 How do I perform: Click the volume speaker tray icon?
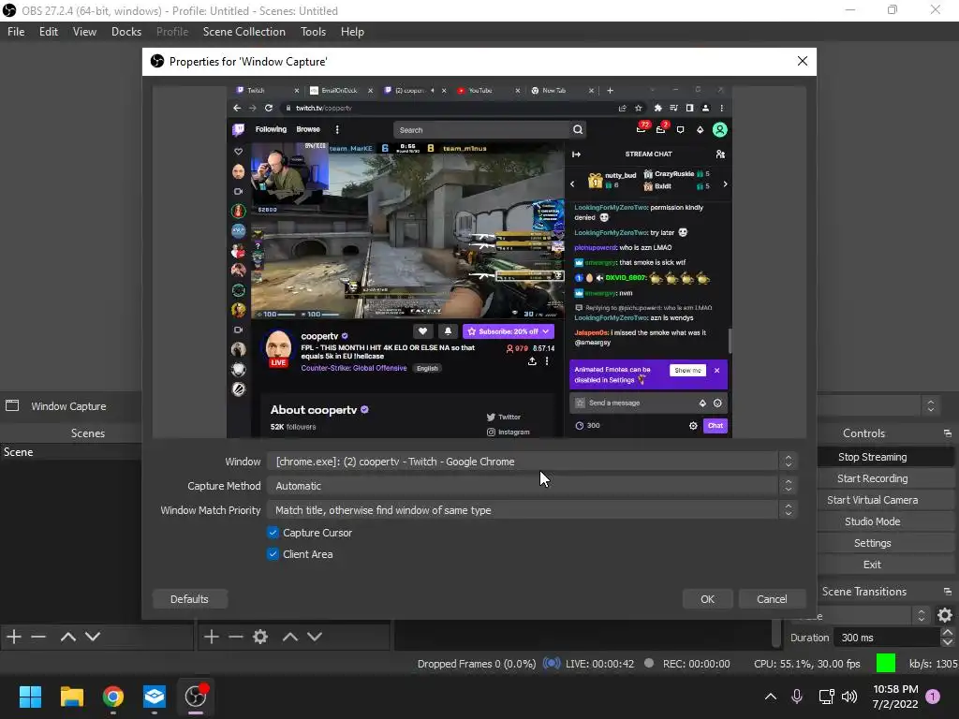849,697
